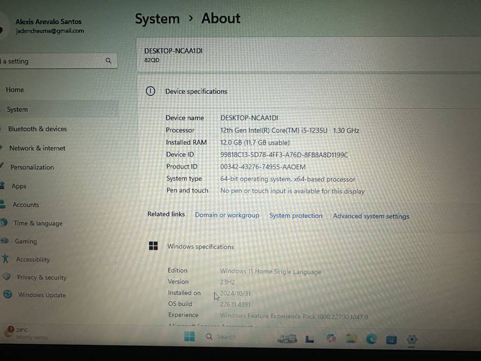Open the Gaming settings icon
481x361 pixels.
tap(5, 241)
